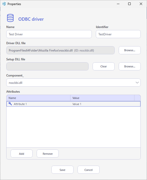Click the key icon beside Attribute 1

click(x=10, y=104)
